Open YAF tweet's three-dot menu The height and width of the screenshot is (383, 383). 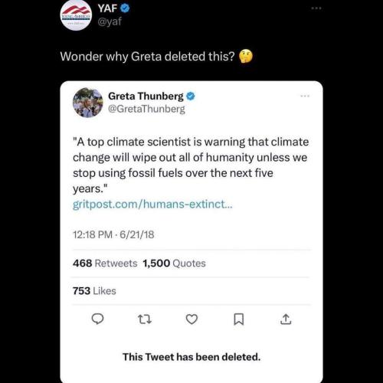[x=316, y=8]
